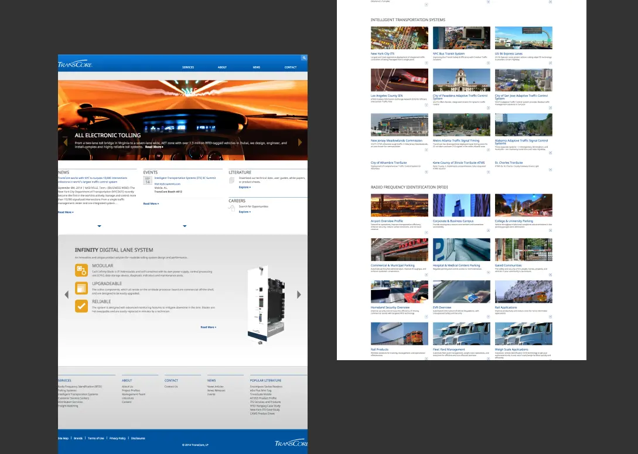Click CAMS Product Sheet in Popular Literature
Image resolution: width=638 pixels, height=454 pixels.
(x=262, y=414)
